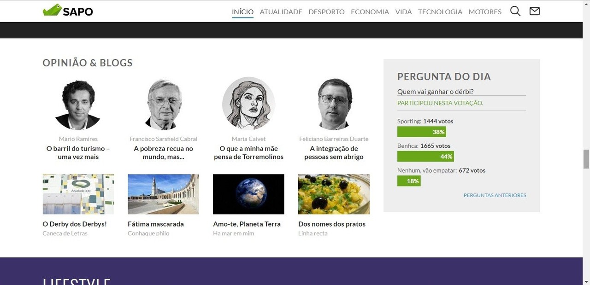
Task: Click the Fátima sanctuary thumbnail
Action: [163, 194]
